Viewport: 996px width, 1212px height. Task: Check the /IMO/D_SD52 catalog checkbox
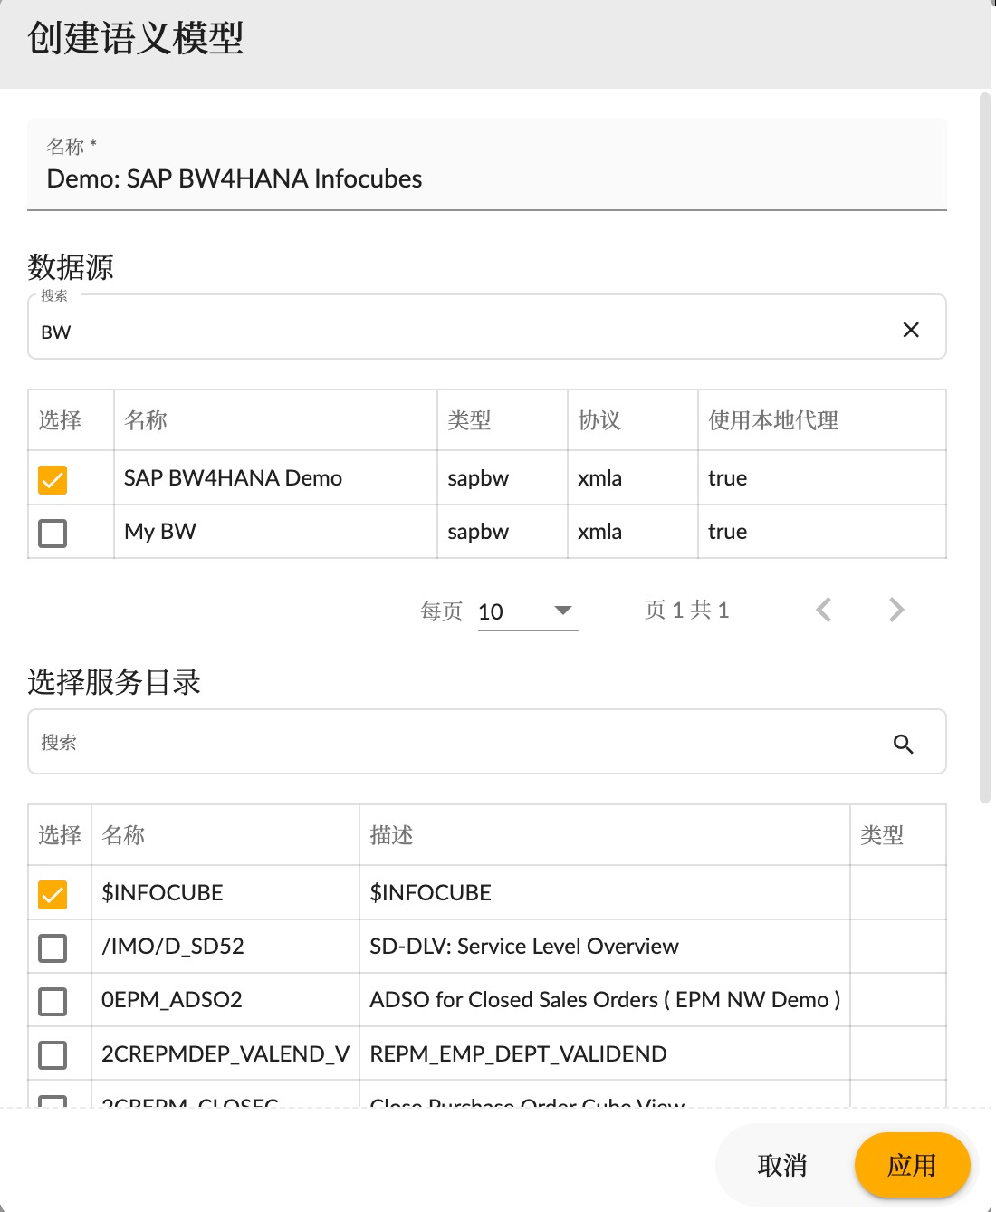pyautogui.click(x=53, y=947)
